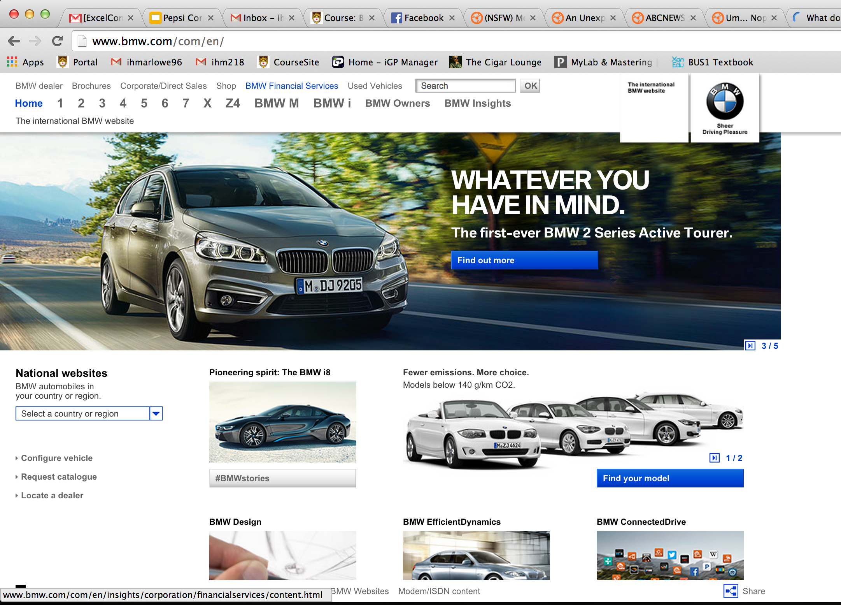Close the [ExcelCon Gmail tab
The width and height of the screenshot is (841, 605).
pos(131,18)
